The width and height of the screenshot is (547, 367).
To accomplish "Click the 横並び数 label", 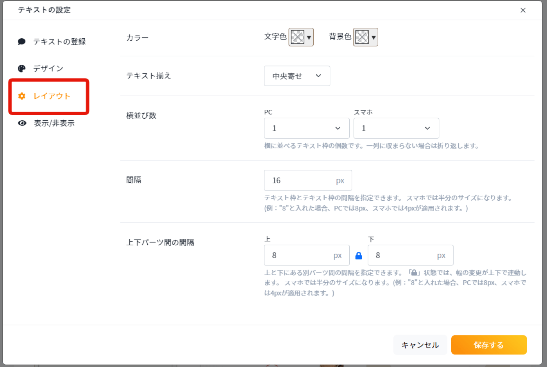I will [x=141, y=116].
